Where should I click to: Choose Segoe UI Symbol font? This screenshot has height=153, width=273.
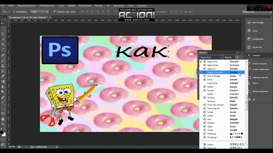pyautogui.click(x=222, y=72)
